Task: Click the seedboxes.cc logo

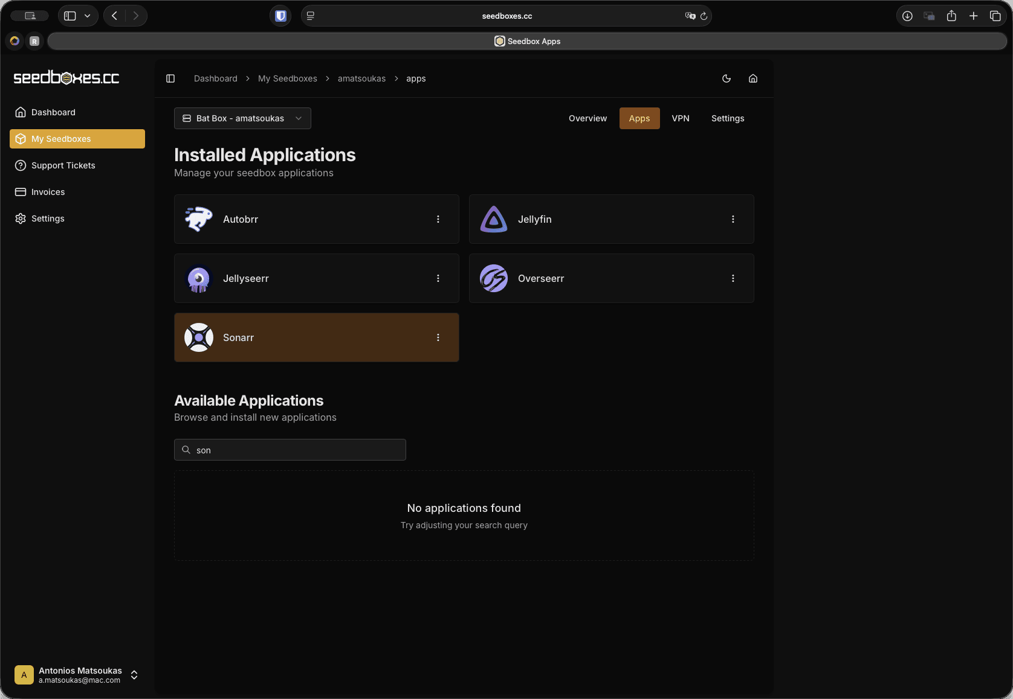Action: (66, 77)
